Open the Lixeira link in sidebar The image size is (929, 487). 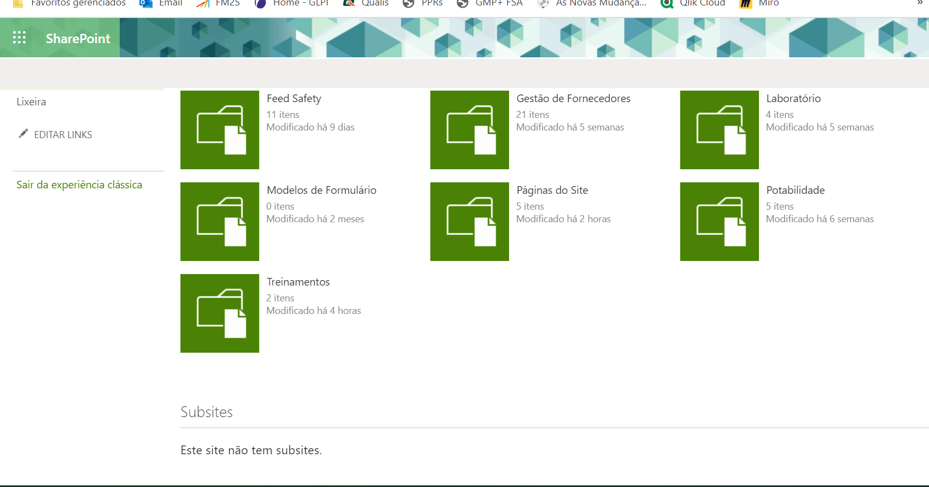tap(31, 102)
